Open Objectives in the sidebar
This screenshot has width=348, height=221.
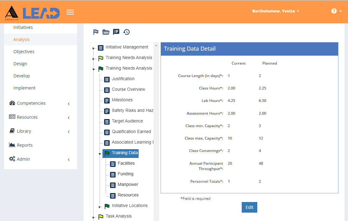(x=24, y=52)
